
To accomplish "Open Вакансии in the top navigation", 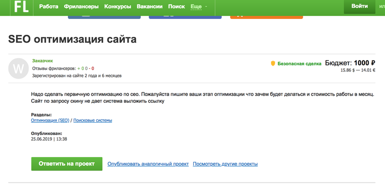I will 150,7.
